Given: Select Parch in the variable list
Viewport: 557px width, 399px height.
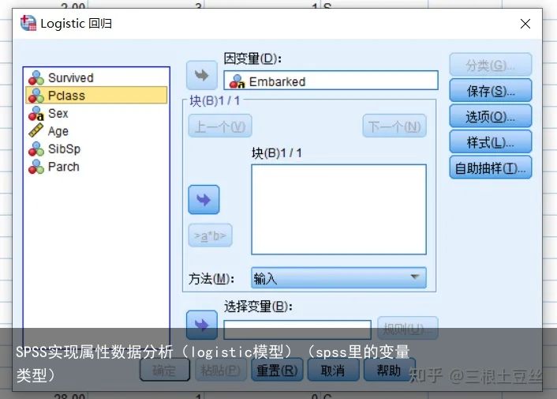Looking at the screenshot, I should (x=96, y=167).
